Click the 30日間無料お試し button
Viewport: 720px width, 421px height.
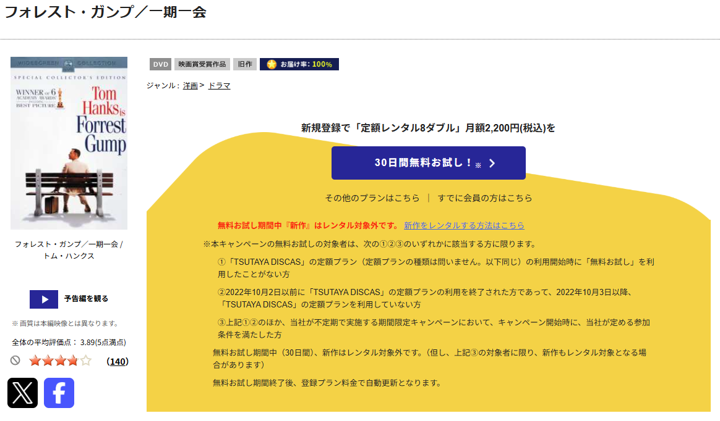(429, 162)
